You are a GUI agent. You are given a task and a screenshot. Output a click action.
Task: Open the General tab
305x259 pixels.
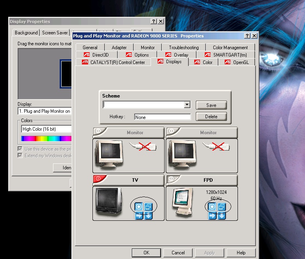coord(90,48)
